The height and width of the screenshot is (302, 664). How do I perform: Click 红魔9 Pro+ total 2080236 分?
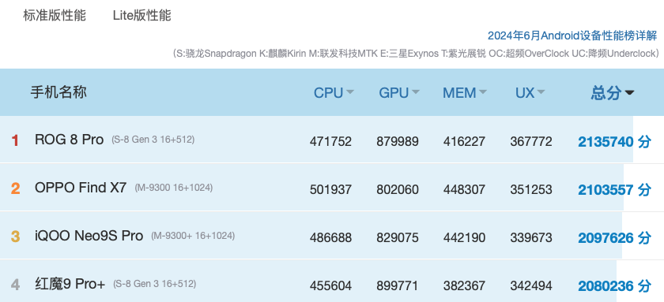(614, 286)
